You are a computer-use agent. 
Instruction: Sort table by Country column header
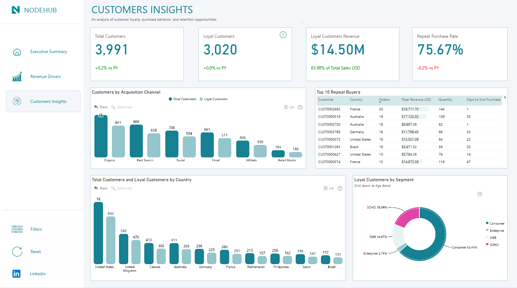356,100
